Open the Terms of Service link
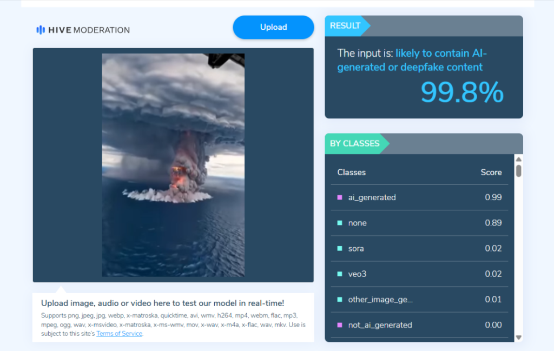This screenshot has width=554, height=351. 120,333
